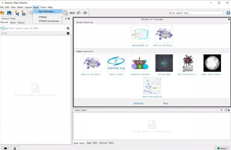The width and height of the screenshot is (231, 150).
Task: Open recent session mdm-miR164b.cys thumbnail
Action: pyautogui.click(x=140, y=34)
